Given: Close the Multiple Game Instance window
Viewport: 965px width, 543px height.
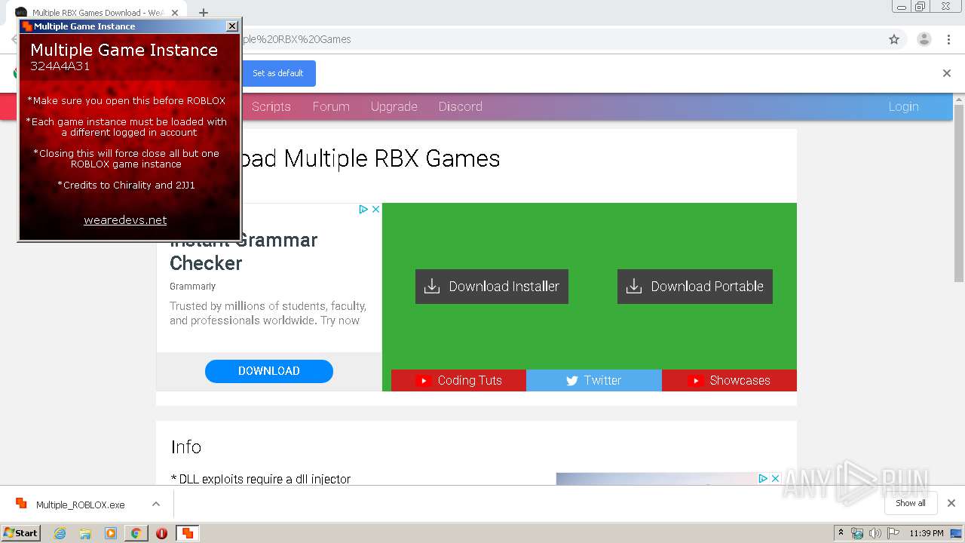Looking at the screenshot, I should pos(232,26).
